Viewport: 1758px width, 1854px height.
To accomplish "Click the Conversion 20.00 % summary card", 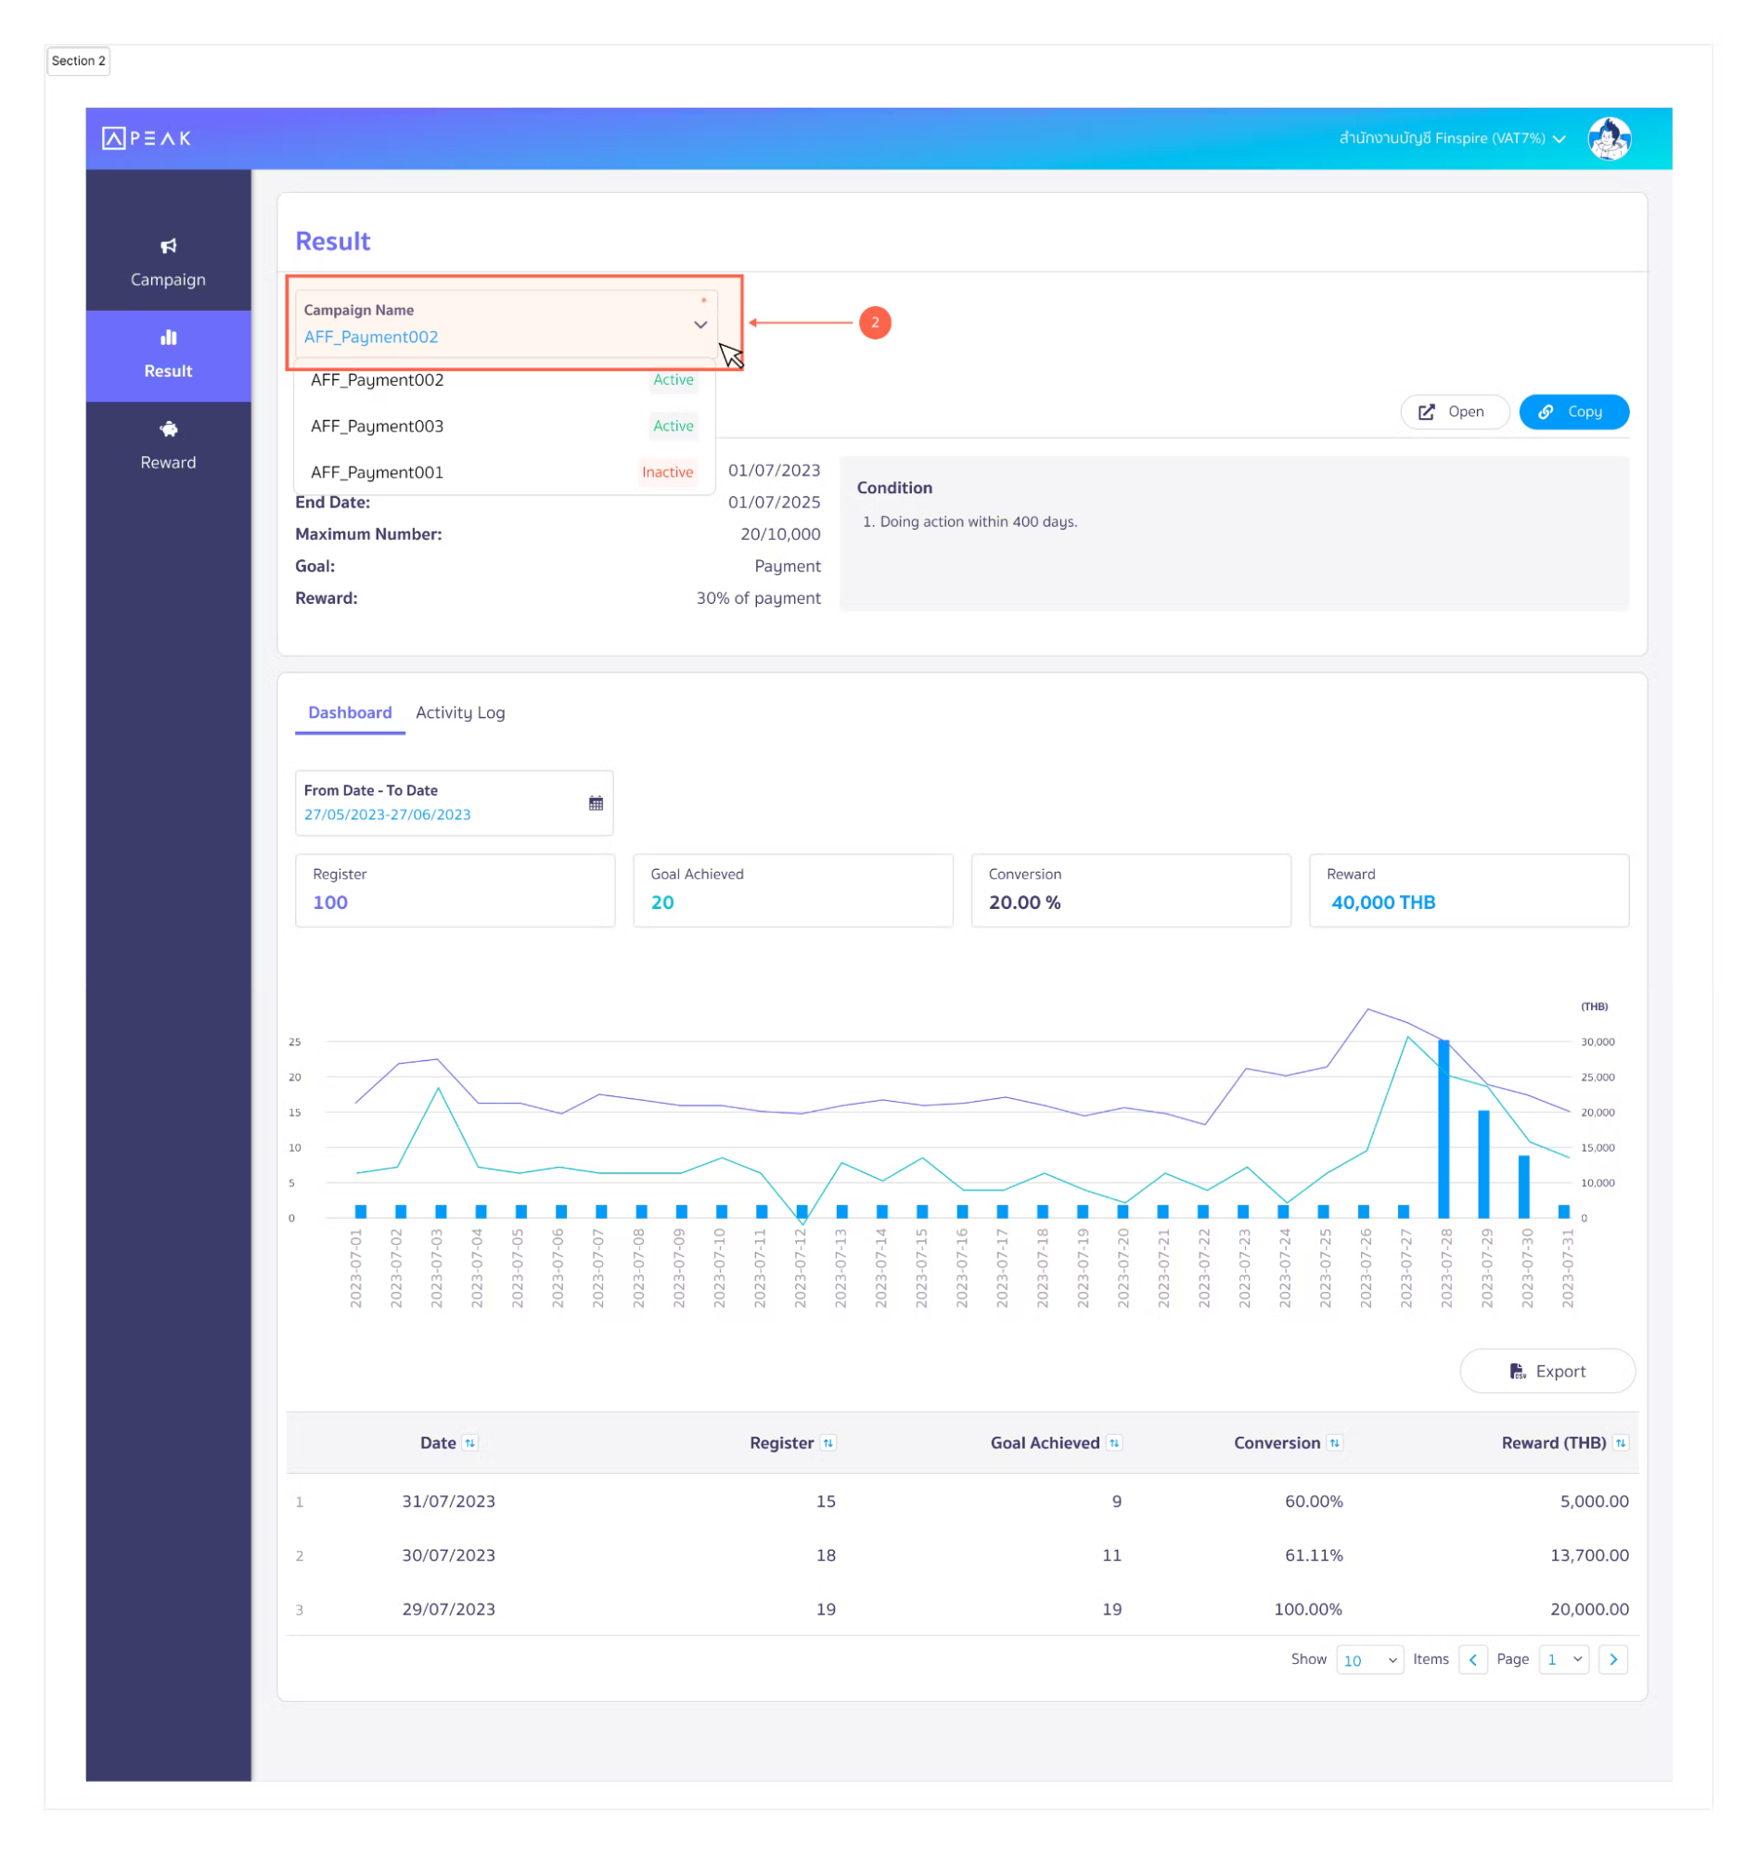I will point(1131,891).
